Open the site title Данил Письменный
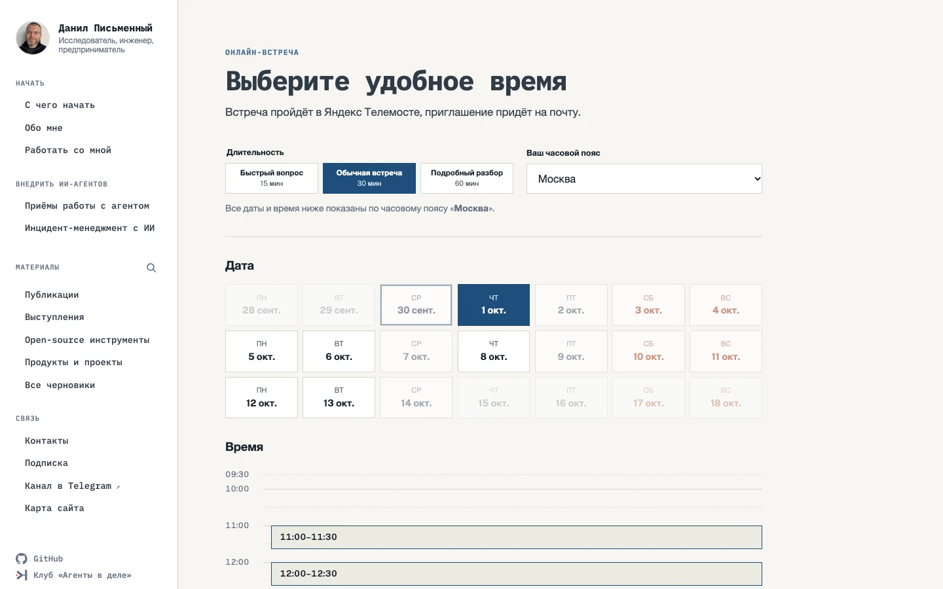The image size is (943, 589). click(x=105, y=28)
